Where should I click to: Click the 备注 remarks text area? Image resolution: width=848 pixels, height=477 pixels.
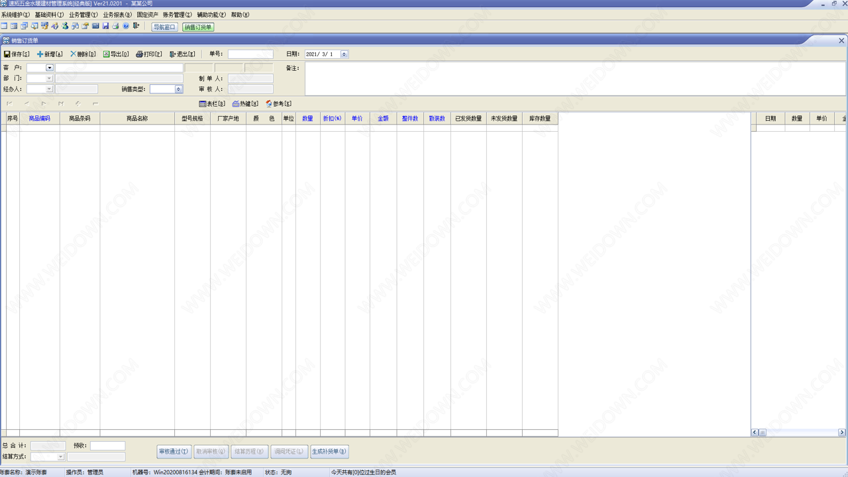575,79
